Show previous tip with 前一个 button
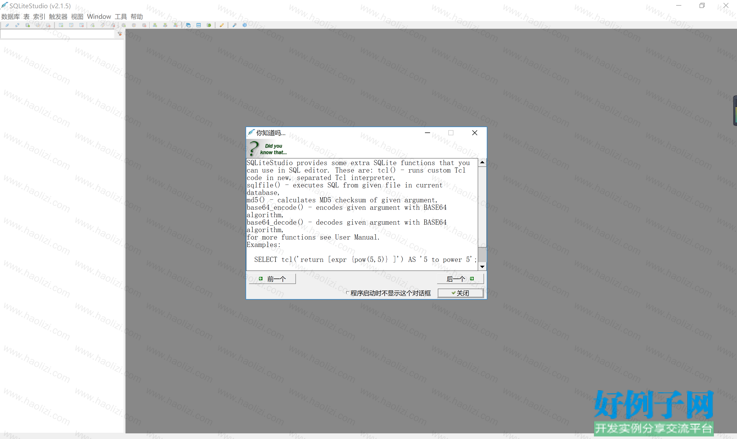Screen dimensions: 737x439 click(x=272, y=279)
